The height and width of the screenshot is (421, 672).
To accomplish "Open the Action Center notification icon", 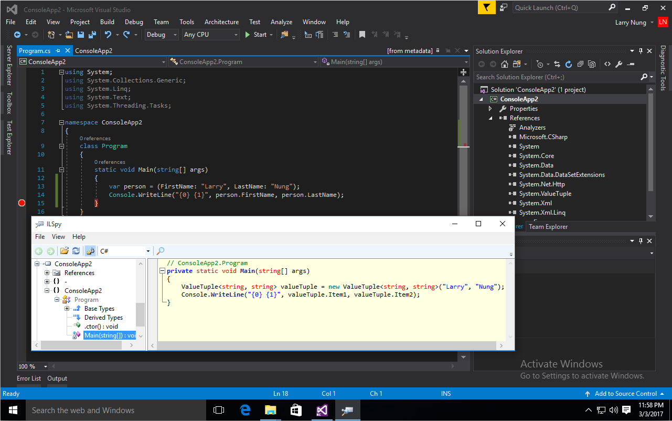I will click(x=626, y=410).
